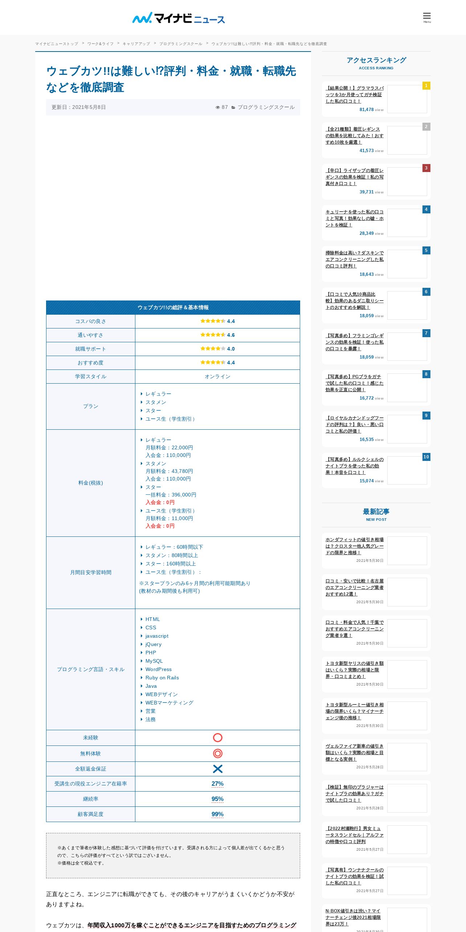The image size is (466, 932).
Task: Open キュリーナ 口コミ article link
Action: click(354, 218)
